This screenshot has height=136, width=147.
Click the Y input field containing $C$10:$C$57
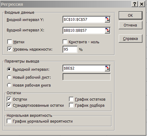tap(84, 20)
